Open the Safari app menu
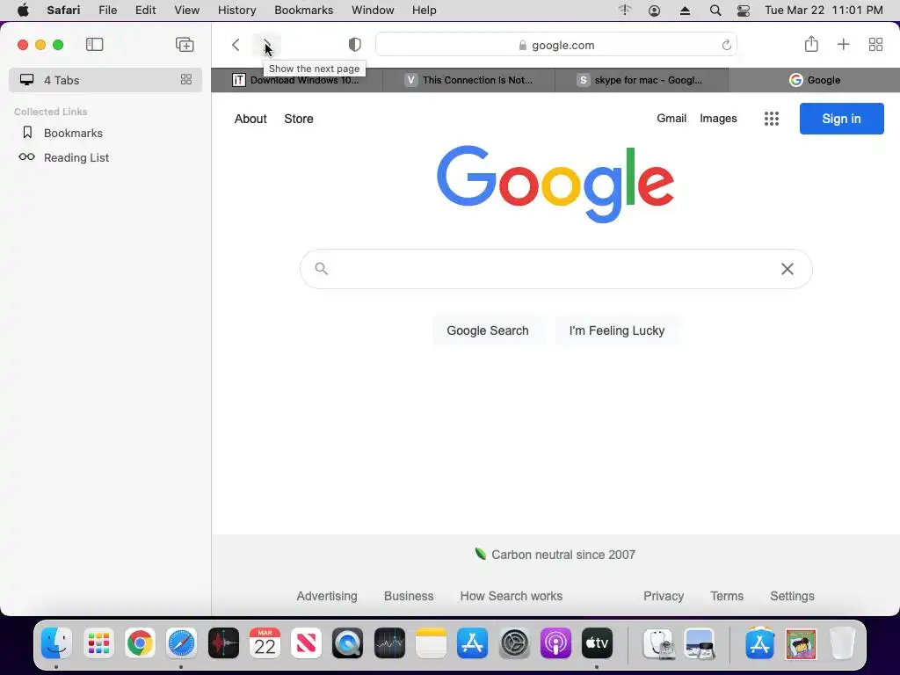Image resolution: width=900 pixels, height=675 pixels. 63,11
